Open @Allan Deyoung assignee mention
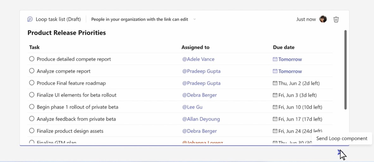Image resolution: width=374 pixels, height=162 pixels. pyautogui.click(x=201, y=119)
